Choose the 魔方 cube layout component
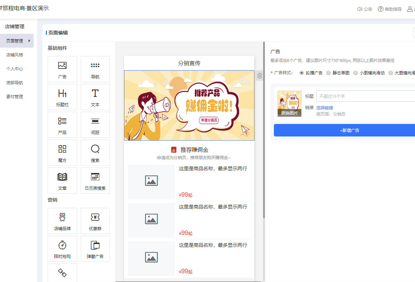This screenshot has height=282, width=415. click(62, 152)
